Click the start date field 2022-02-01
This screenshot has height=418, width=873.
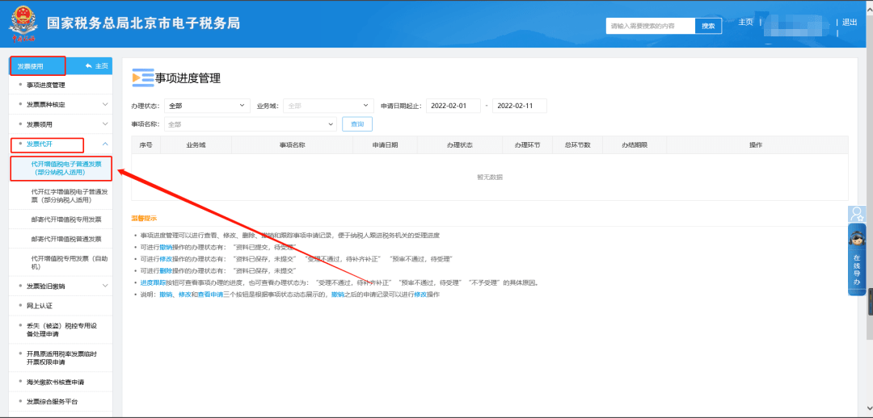[x=453, y=106]
